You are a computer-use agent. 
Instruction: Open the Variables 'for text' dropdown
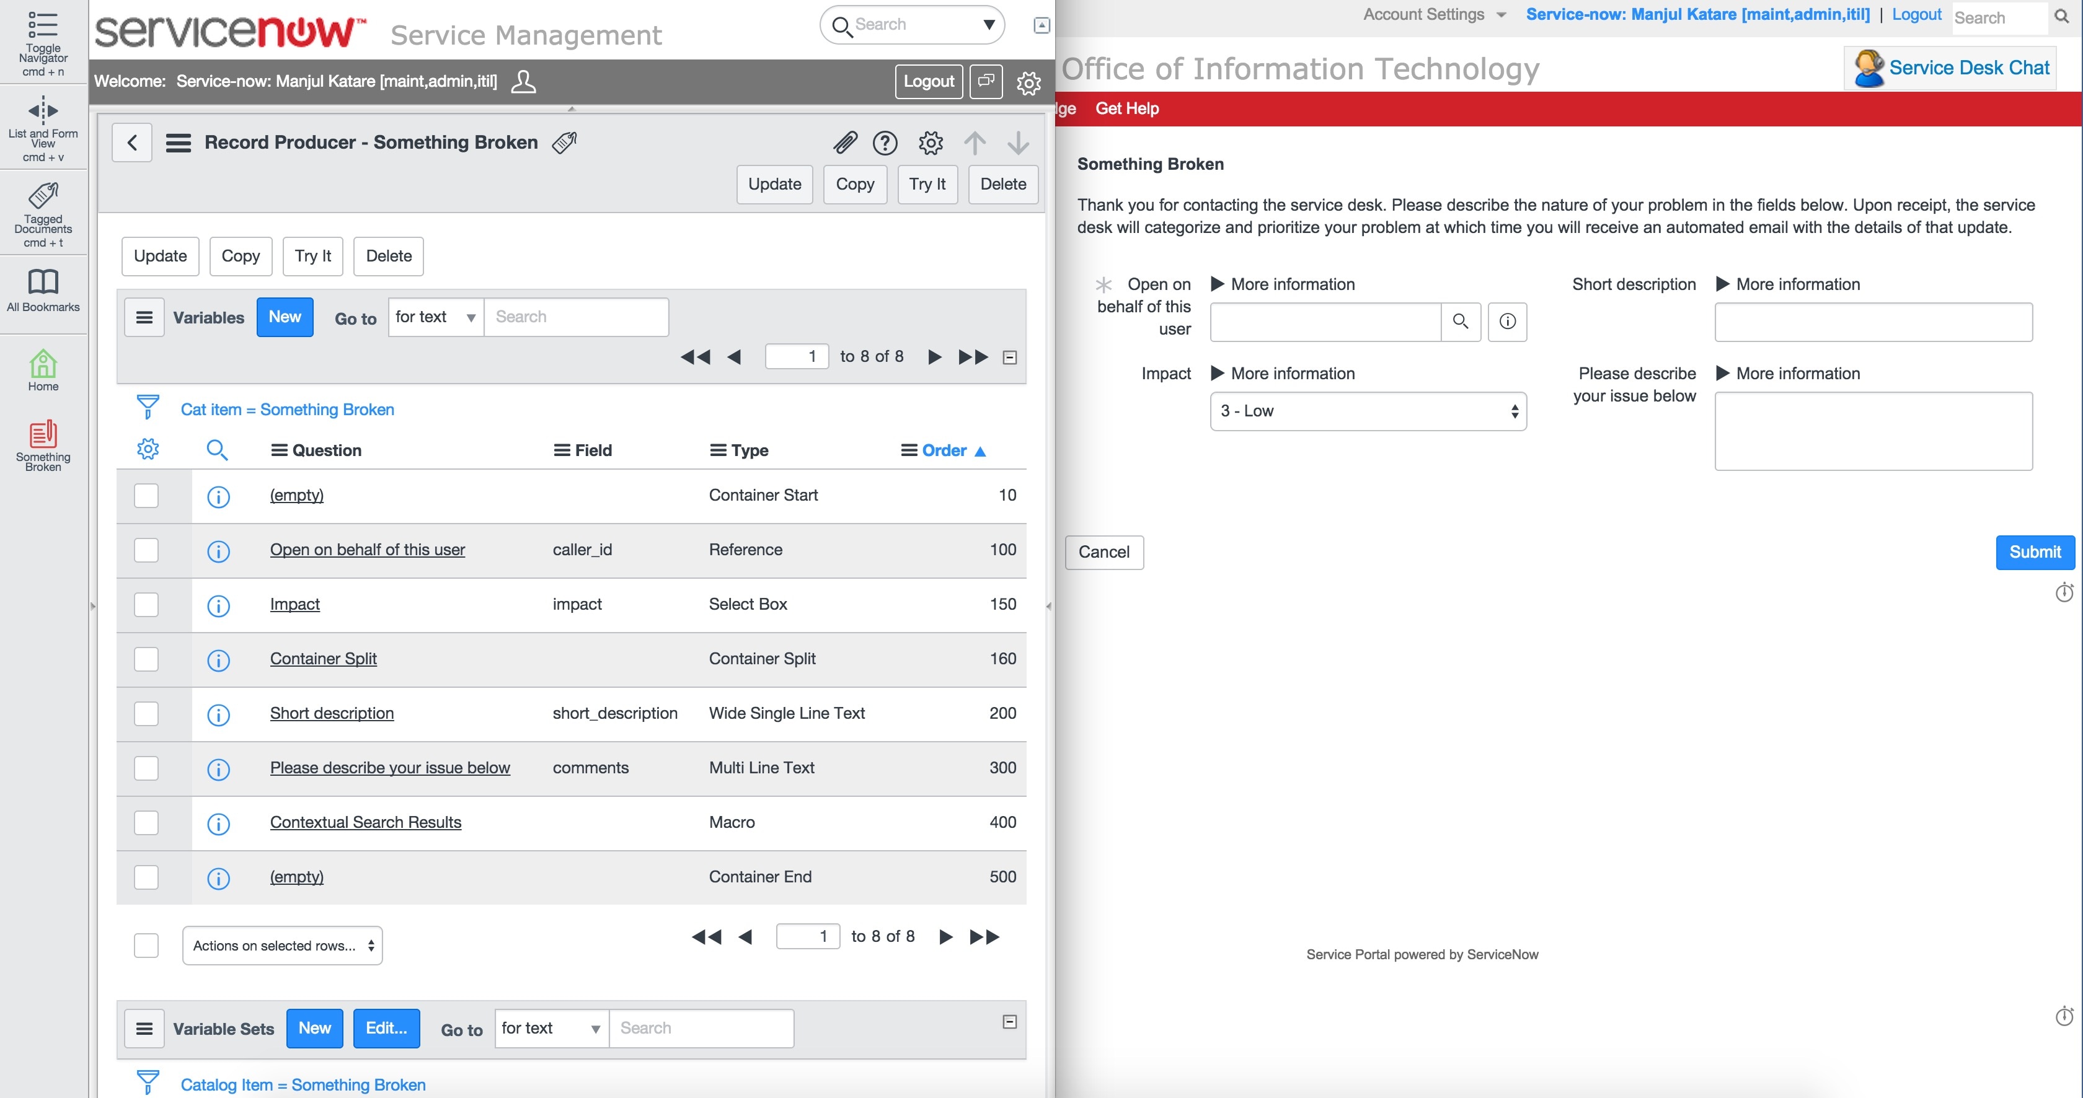tap(436, 317)
